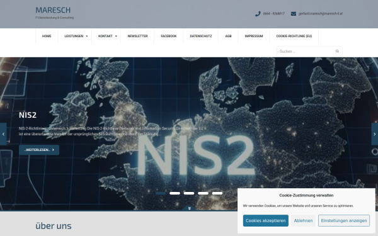Decline cookies via Ablehnen button
The image size is (378, 236).
(x=303, y=221)
